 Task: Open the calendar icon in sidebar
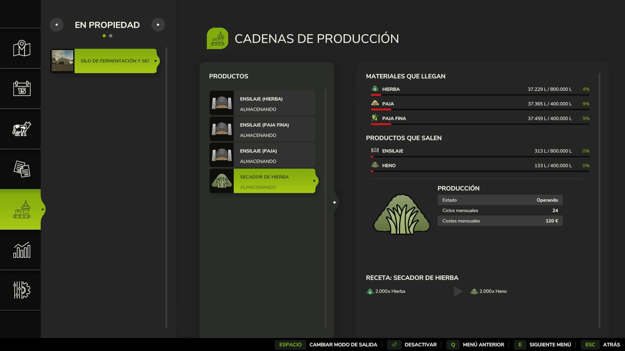[x=21, y=88]
